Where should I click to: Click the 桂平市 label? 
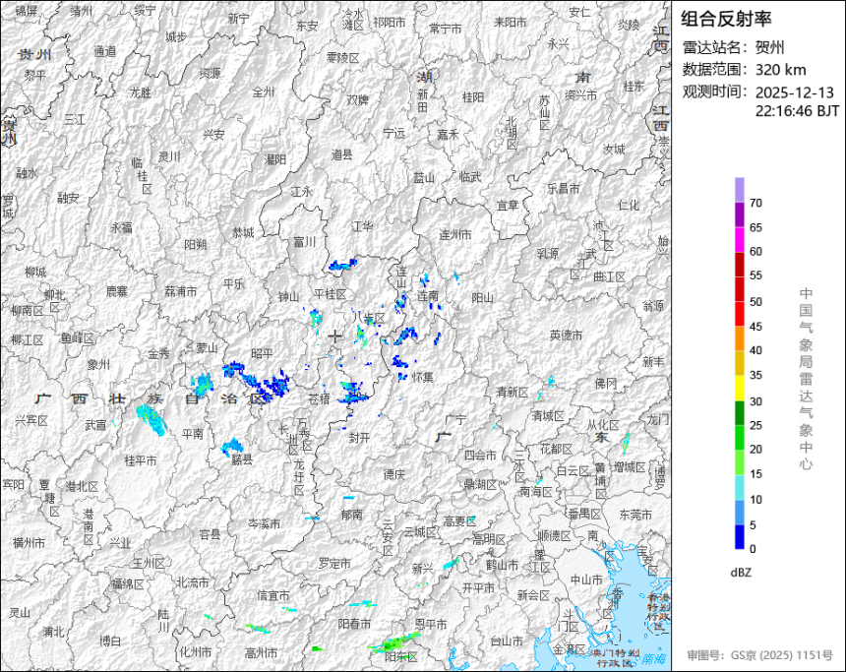pos(141,460)
